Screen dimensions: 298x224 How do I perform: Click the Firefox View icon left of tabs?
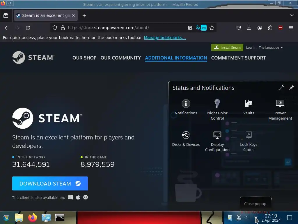[6, 15]
